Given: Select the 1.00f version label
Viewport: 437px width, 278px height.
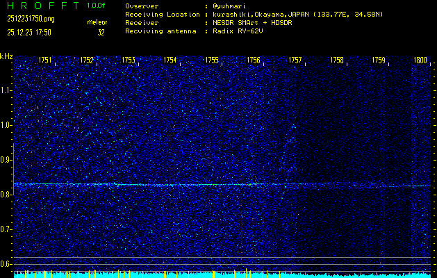Looking at the screenshot, I should (97, 6).
